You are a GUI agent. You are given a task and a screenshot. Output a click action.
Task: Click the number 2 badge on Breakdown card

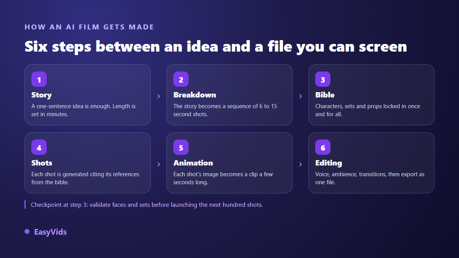(x=181, y=80)
